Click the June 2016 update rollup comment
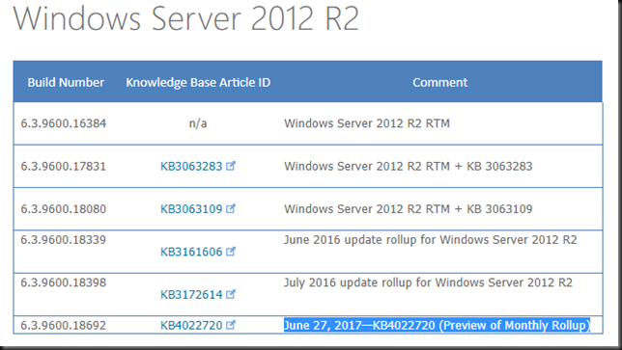The width and height of the screenshot is (622, 350). [x=431, y=240]
